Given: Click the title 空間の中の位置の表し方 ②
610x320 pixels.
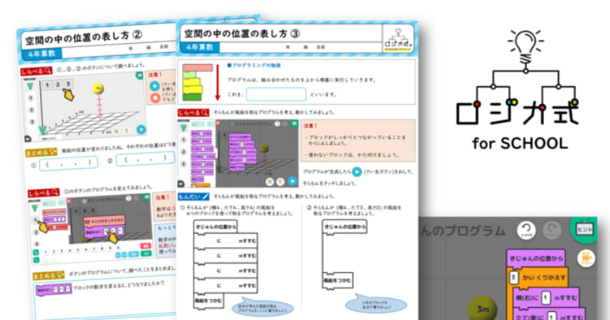Looking at the screenshot, I should tap(84, 37).
